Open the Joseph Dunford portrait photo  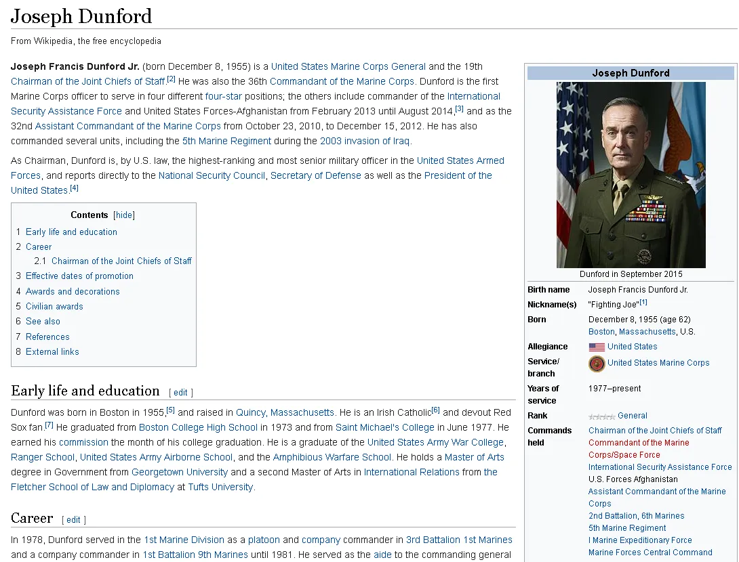631,175
